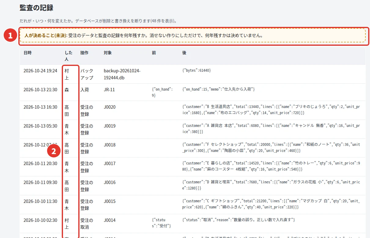Click the 操作 column header
Screen dimensions: 370x238
click(x=84, y=53)
